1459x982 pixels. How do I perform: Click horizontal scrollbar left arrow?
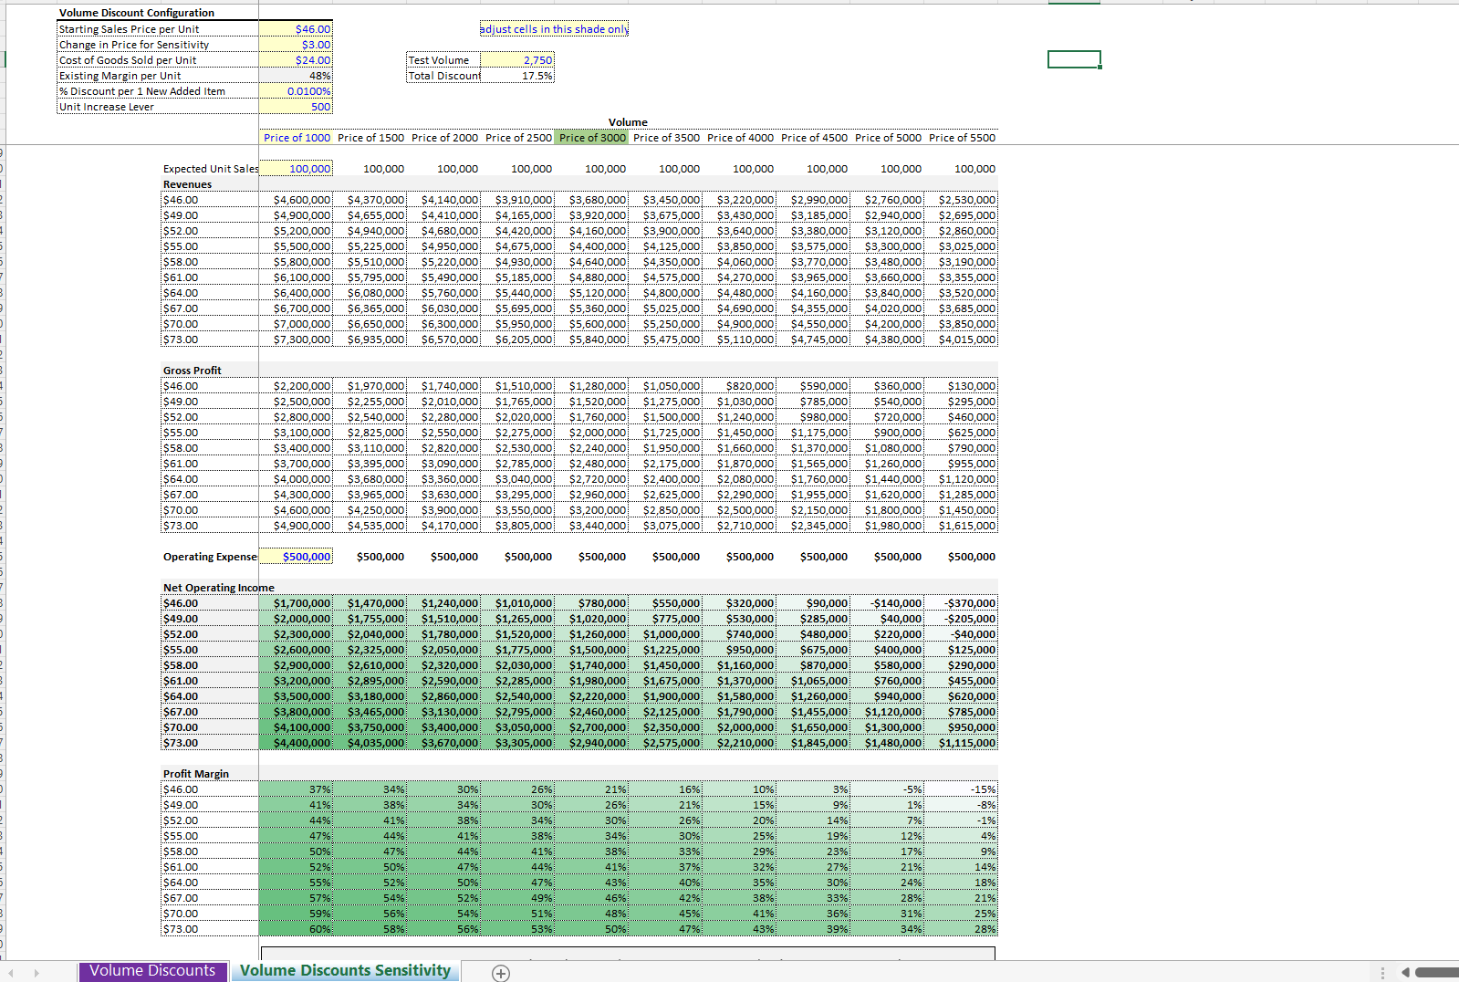point(1405,973)
